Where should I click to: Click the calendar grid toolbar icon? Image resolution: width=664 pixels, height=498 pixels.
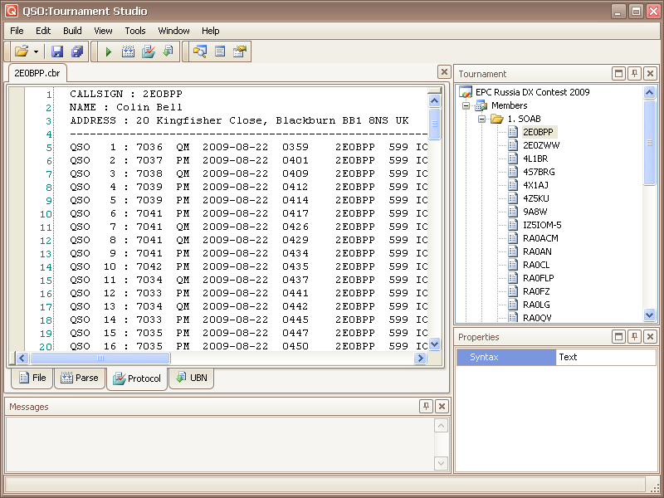click(129, 51)
